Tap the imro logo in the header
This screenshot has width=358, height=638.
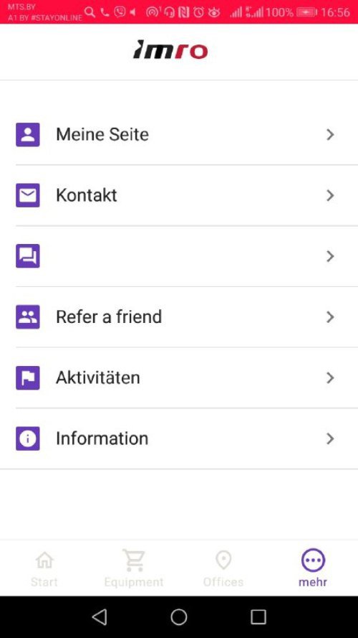point(170,50)
